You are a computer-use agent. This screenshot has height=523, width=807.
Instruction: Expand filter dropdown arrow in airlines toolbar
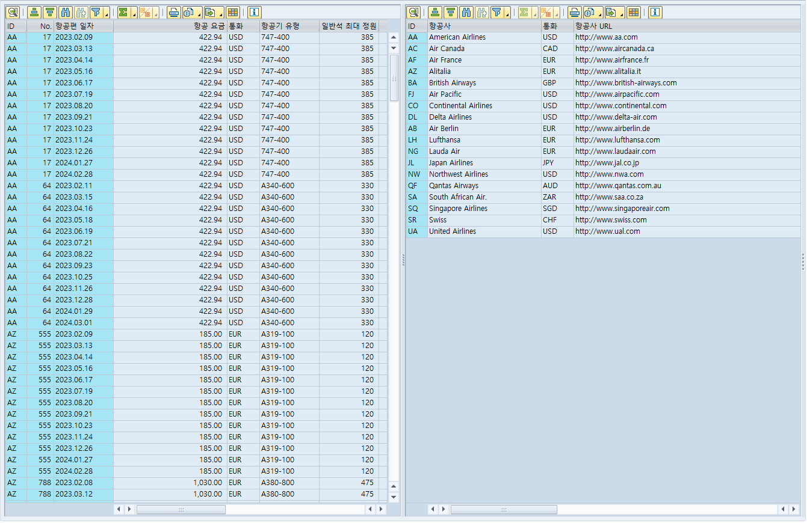coord(507,12)
